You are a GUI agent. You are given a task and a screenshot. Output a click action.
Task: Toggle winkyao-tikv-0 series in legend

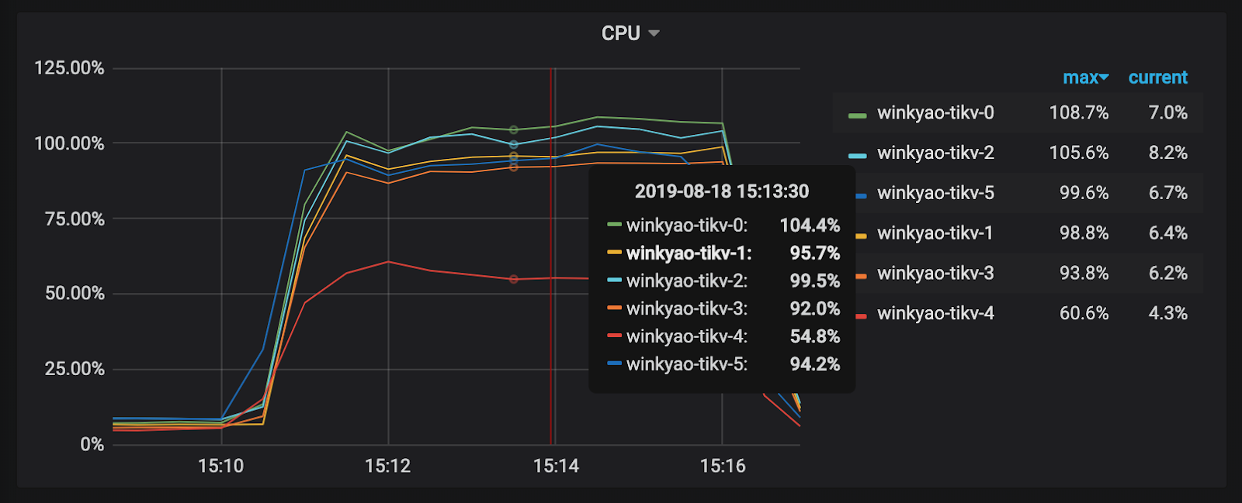[x=935, y=113]
